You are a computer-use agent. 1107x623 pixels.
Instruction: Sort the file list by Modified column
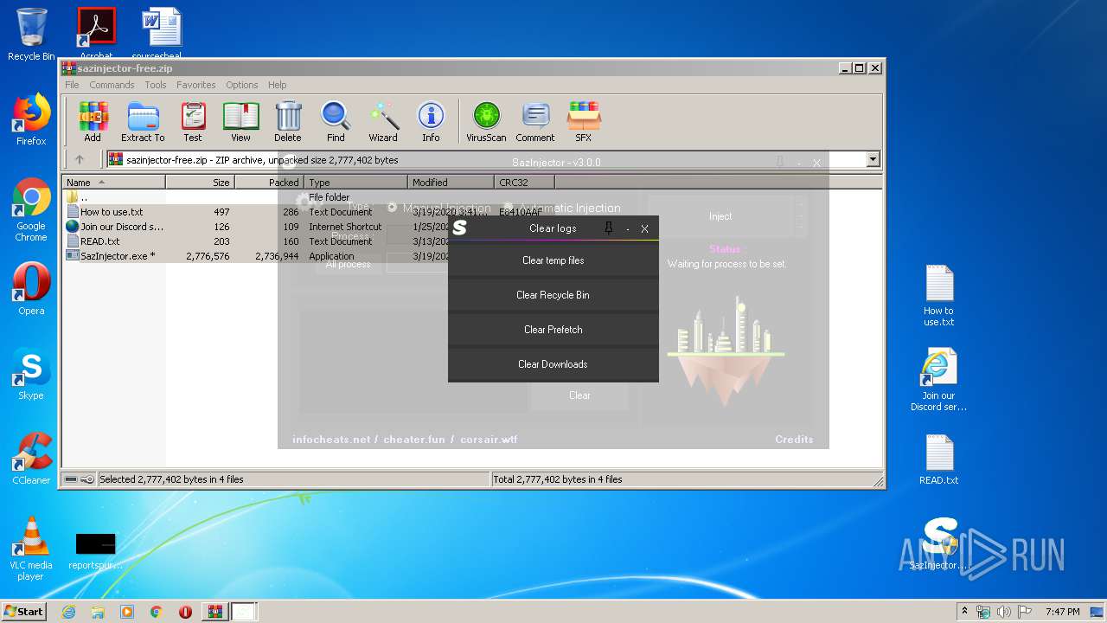(x=451, y=182)
